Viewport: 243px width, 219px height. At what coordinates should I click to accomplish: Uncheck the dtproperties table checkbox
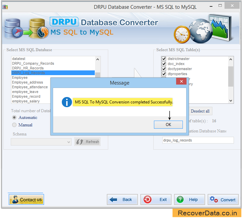pos(164,74)
